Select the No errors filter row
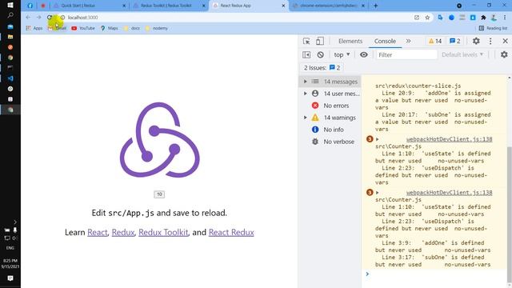 pos(330,106)
